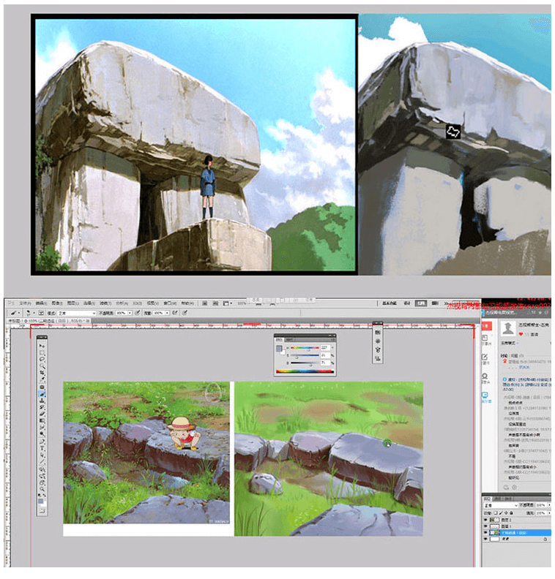Open the brush flow slider arrow

(167, 313)
